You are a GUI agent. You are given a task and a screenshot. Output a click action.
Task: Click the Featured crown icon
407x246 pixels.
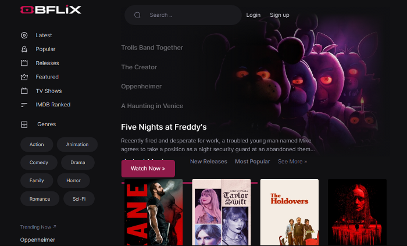pyautogui.click(x=24, y=77)
